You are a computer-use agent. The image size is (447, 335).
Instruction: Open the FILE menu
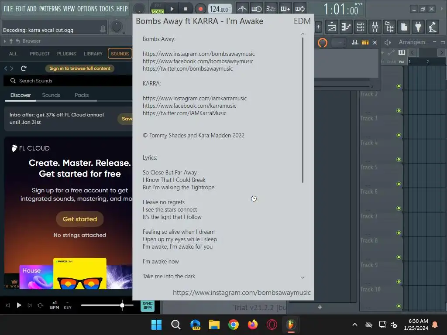(x=8, y=9)
